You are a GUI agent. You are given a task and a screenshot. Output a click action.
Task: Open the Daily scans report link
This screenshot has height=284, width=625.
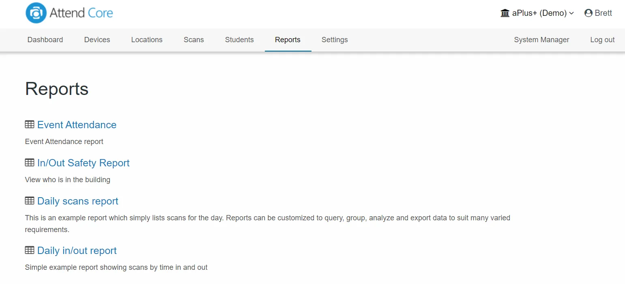tap(77, 201)
